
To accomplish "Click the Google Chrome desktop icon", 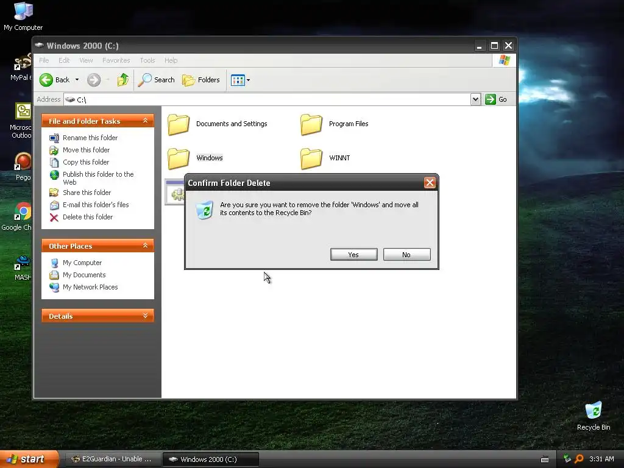I will [23, 211].
